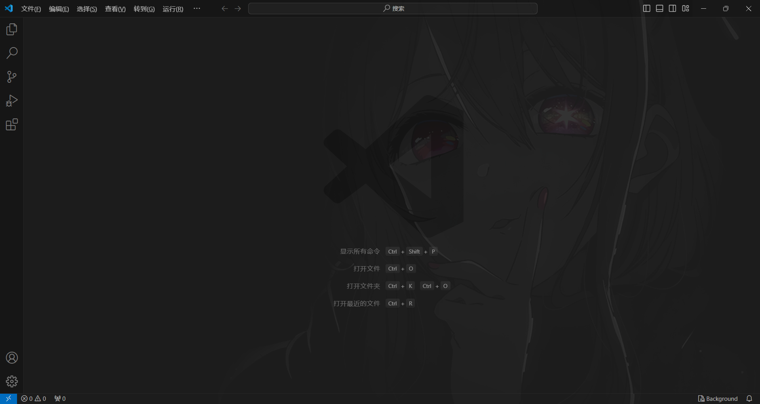Image resolution: width=760 pixels, height=404 pixels.
Task: Go back with the left arrow
Action: pos(224,9)
